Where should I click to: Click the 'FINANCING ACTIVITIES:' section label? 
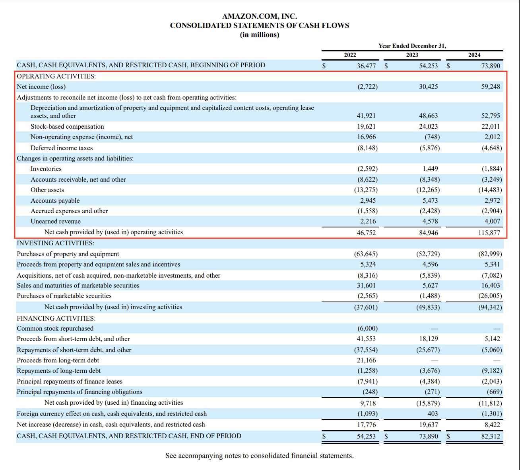(x=56, y=319)
